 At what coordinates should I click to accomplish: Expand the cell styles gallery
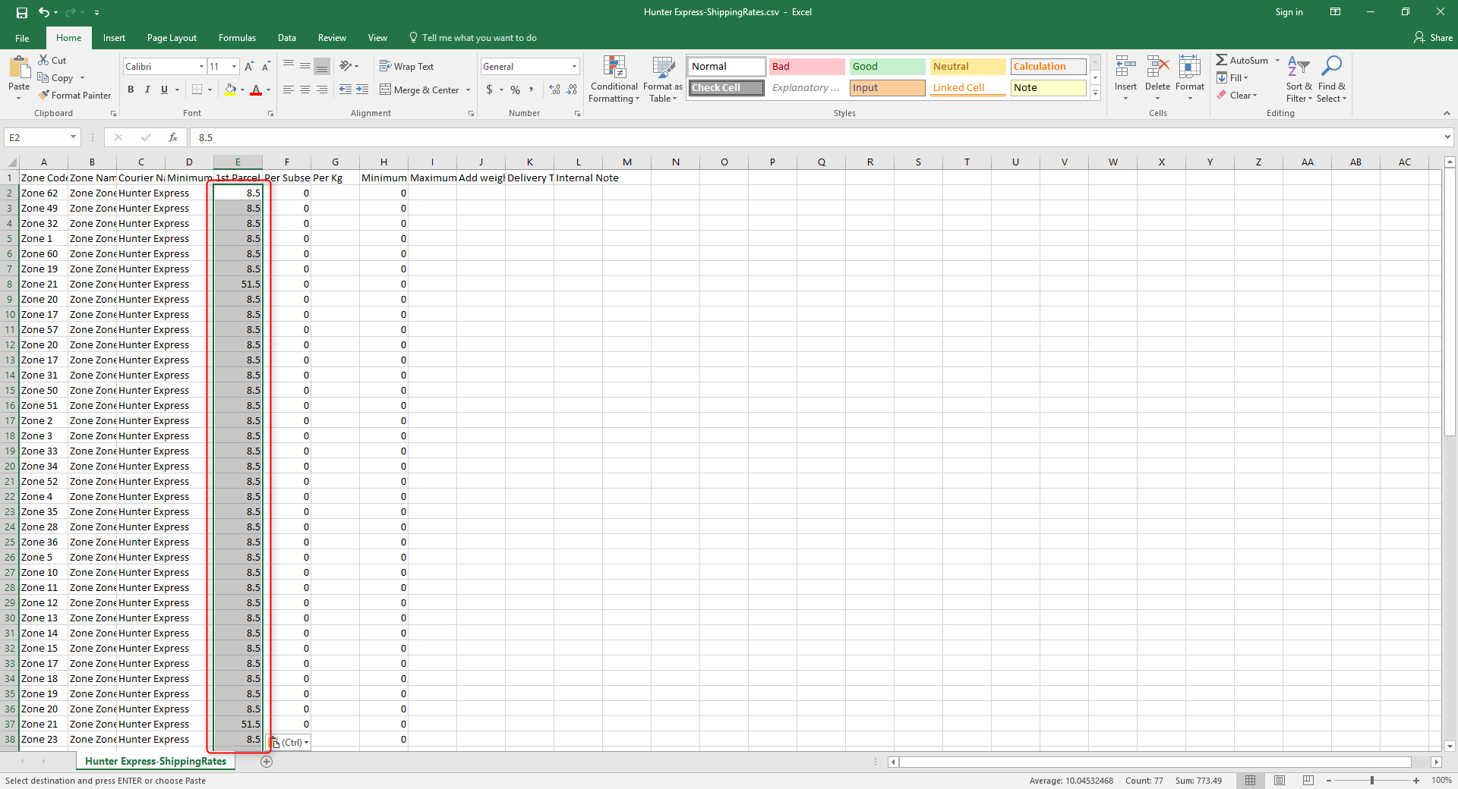click(x=1095, y=93)
